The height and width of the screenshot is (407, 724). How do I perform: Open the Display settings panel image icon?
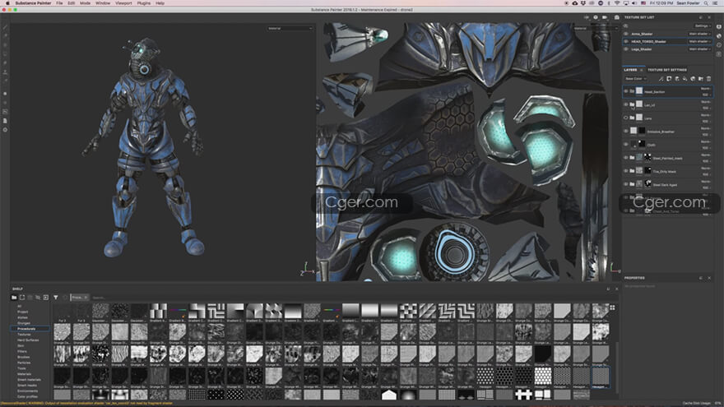[5, 112]
